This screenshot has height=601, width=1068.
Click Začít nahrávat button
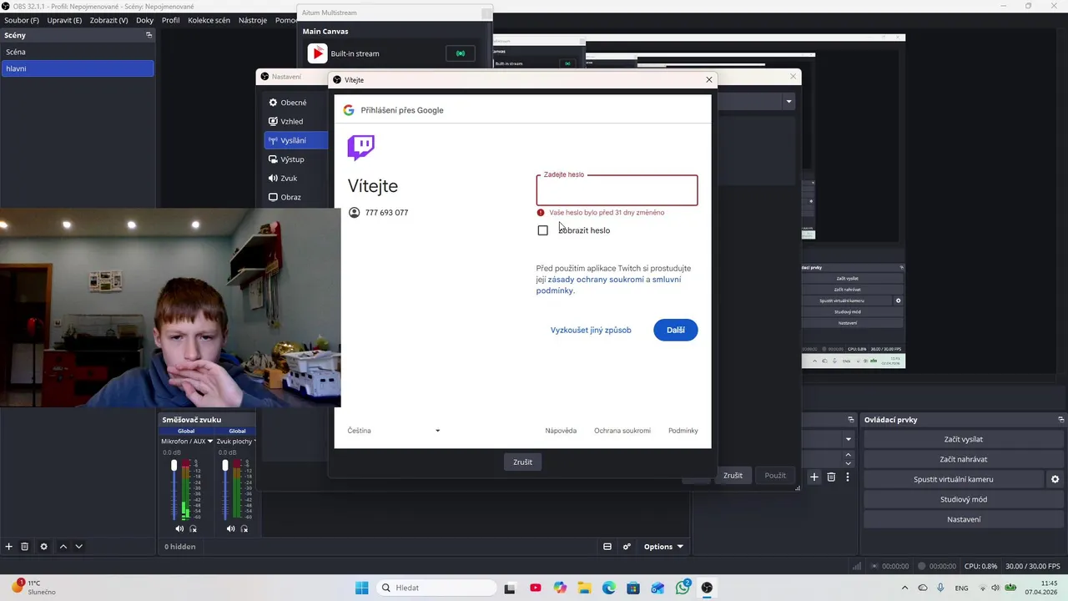[x=964, y=459]
